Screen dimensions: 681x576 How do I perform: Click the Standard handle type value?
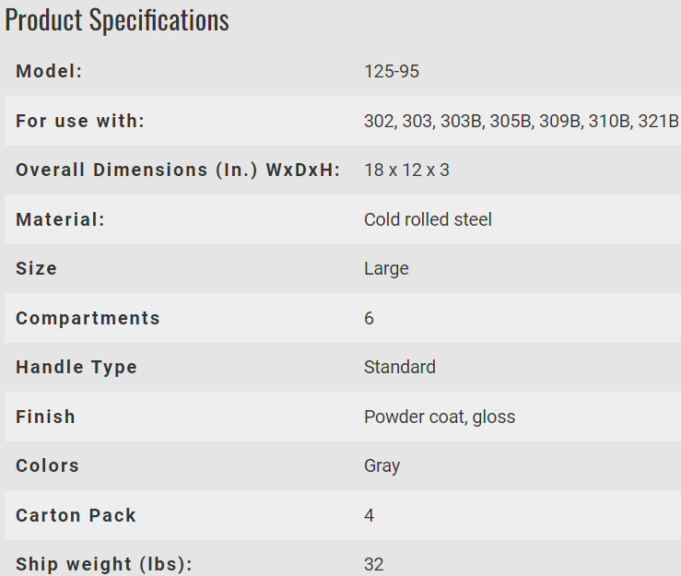pos(400,367)
